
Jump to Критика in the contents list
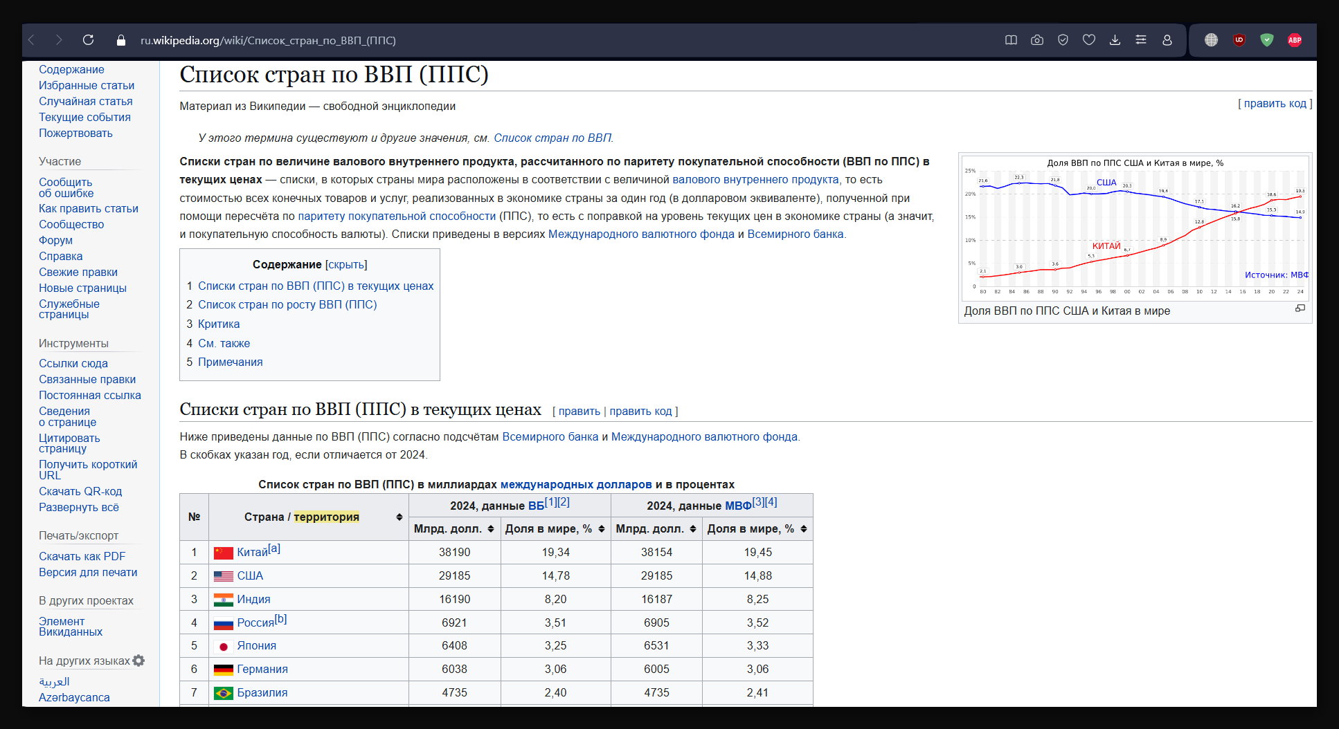click(219, 324)
